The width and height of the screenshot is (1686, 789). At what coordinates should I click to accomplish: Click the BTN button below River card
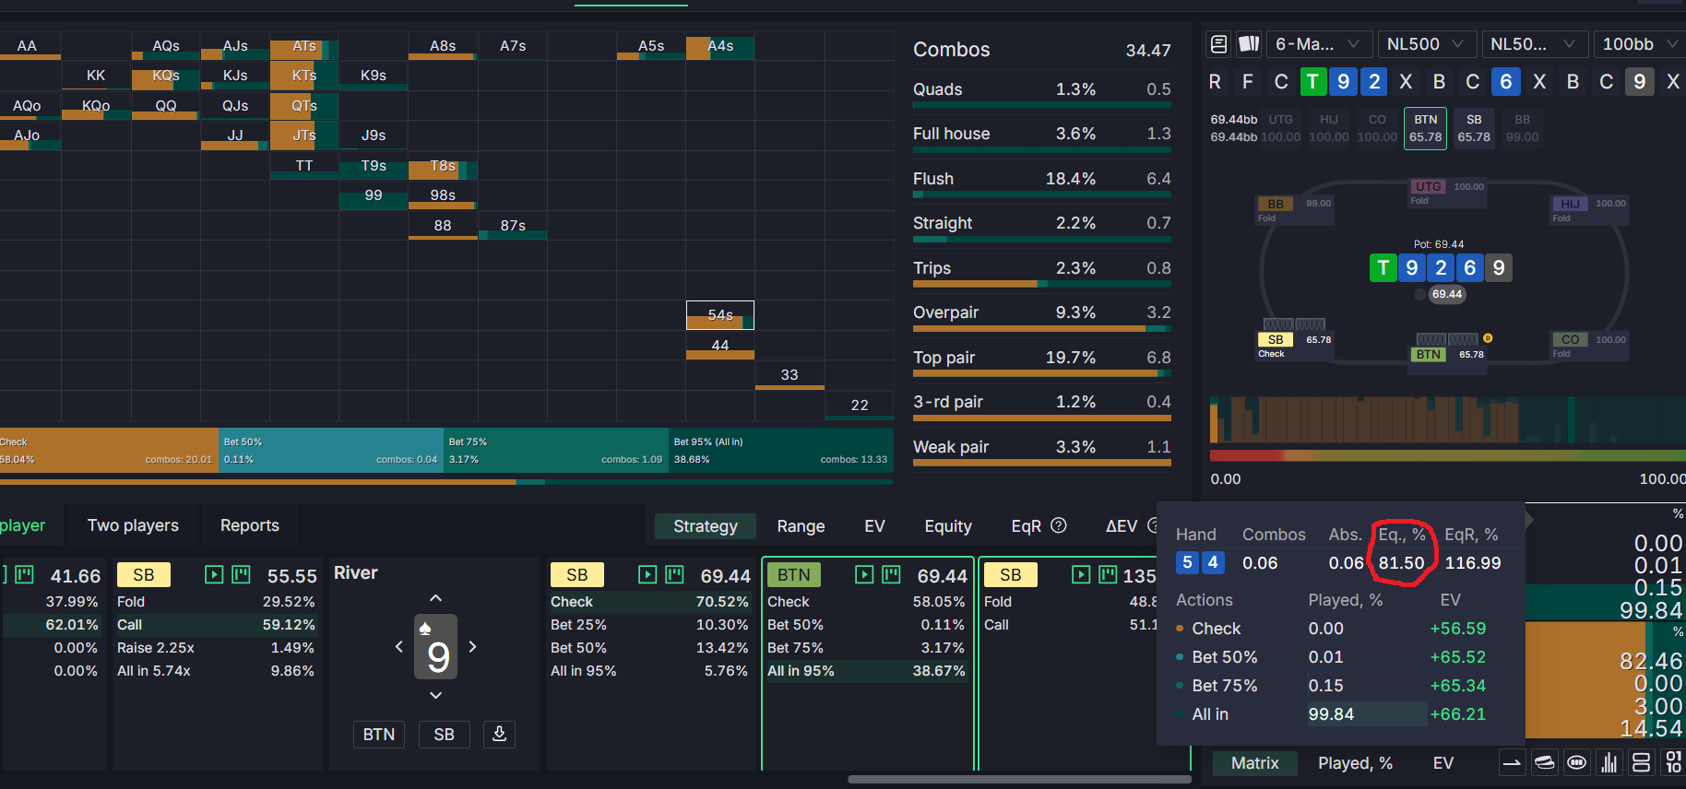pyautogui.click(x=378, y=735)
